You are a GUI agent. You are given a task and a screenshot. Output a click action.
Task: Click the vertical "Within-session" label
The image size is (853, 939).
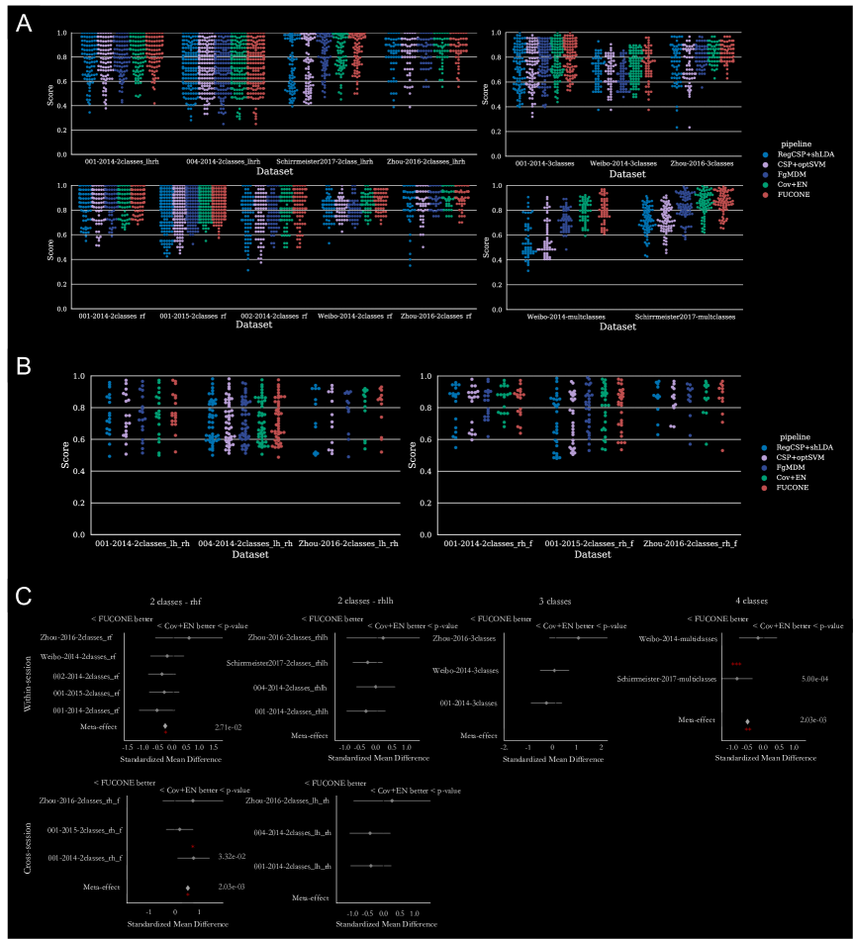click(x=28, y=684)
